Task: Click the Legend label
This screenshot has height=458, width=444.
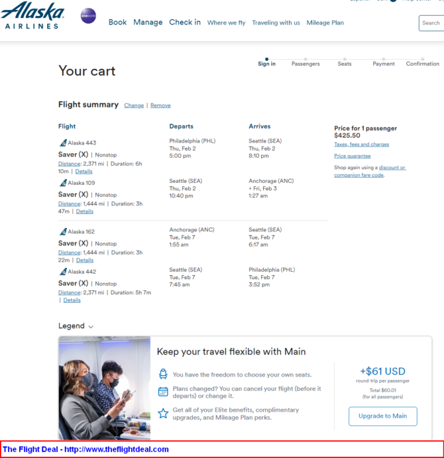Action: point(72,326)
